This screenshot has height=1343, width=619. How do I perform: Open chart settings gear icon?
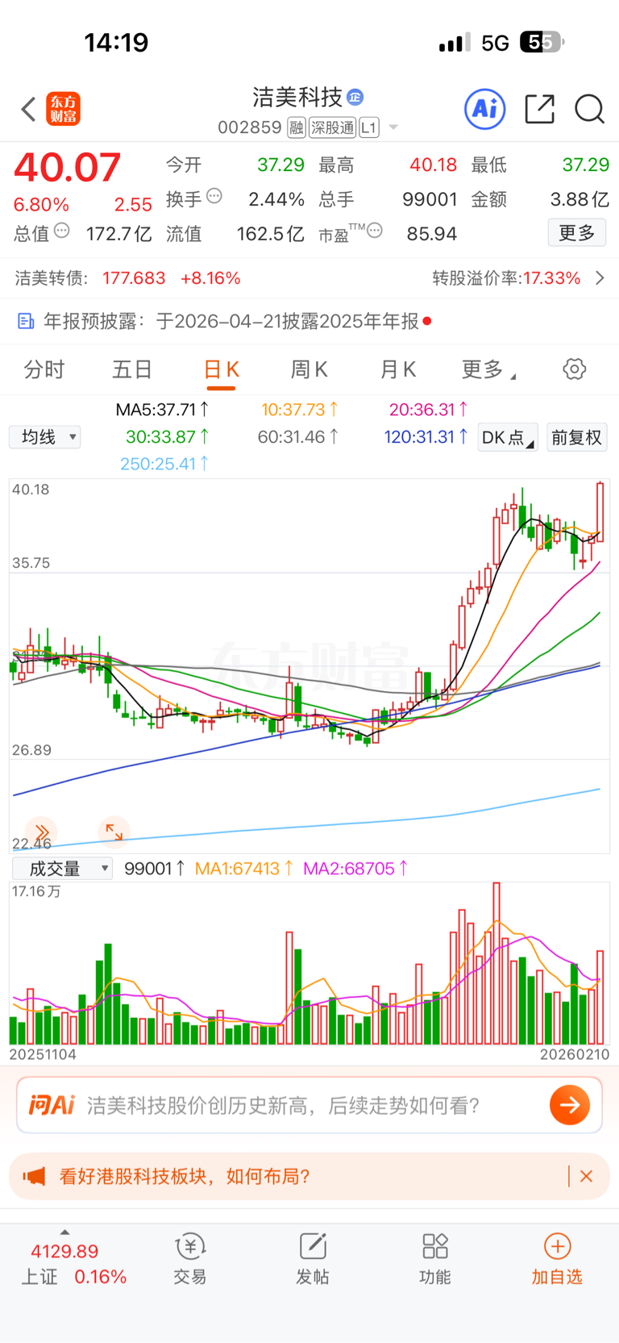pyautogui.click(x=575, y=369)
